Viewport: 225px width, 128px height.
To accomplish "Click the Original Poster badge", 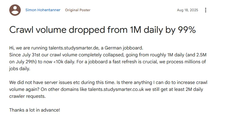I will (x=78, y=10).
